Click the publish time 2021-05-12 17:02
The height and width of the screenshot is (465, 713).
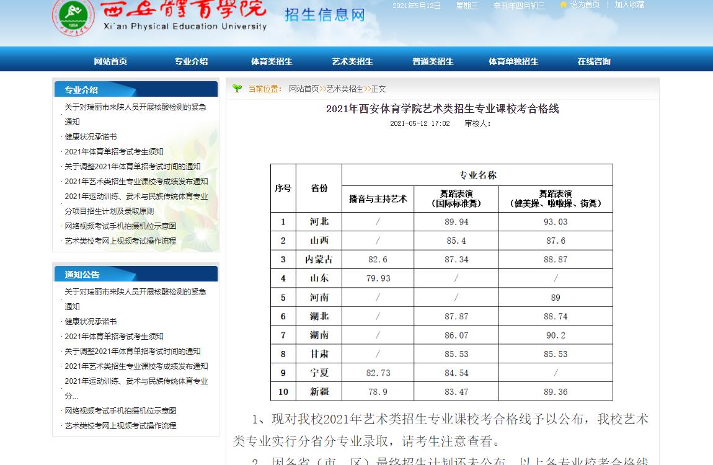click(x=420, y=123)
